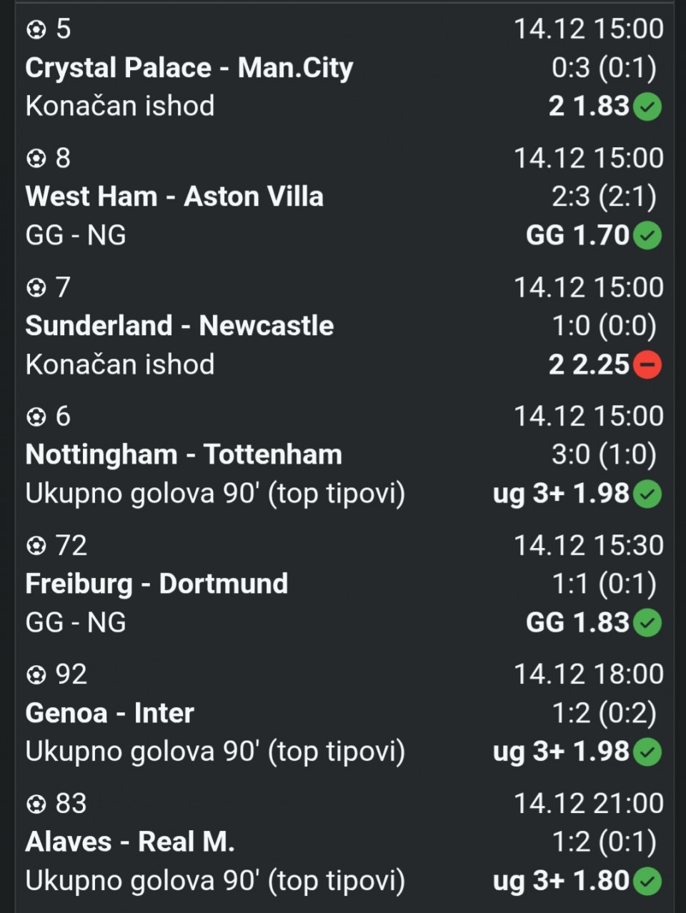Click the red lost icon beside Sunderland bet
Screen dimensions: 686x913
point(648,365)
